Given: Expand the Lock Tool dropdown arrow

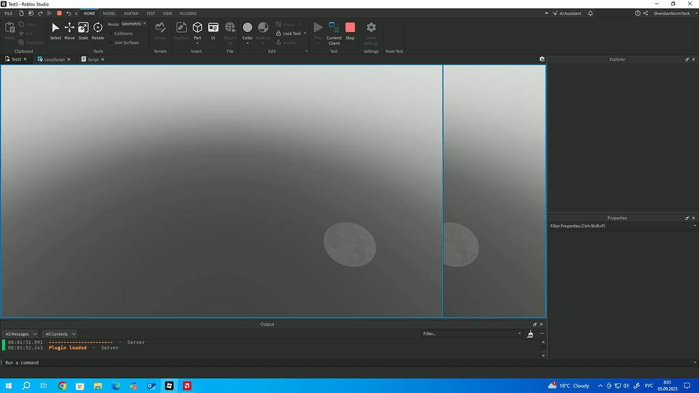Looking at the screenshot, I should pos(305,33).
